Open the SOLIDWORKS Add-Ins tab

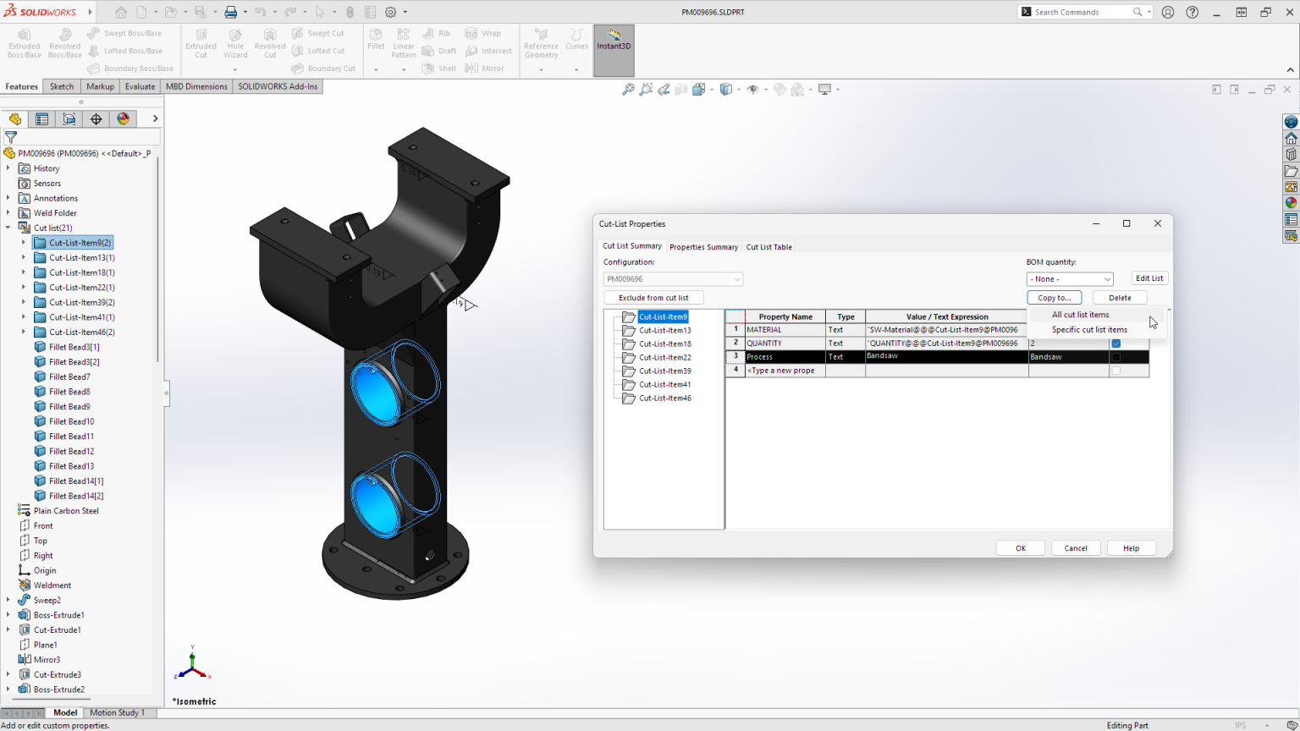point(278,85)
